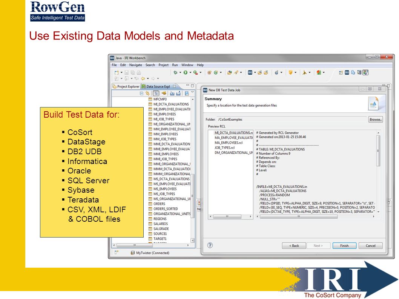The height and width of the screenshot is (299, 399).
Task: Minimize the Data Source Explorer panel
Action: 187,86
